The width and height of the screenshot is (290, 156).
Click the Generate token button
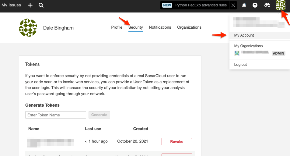(99, 115)
